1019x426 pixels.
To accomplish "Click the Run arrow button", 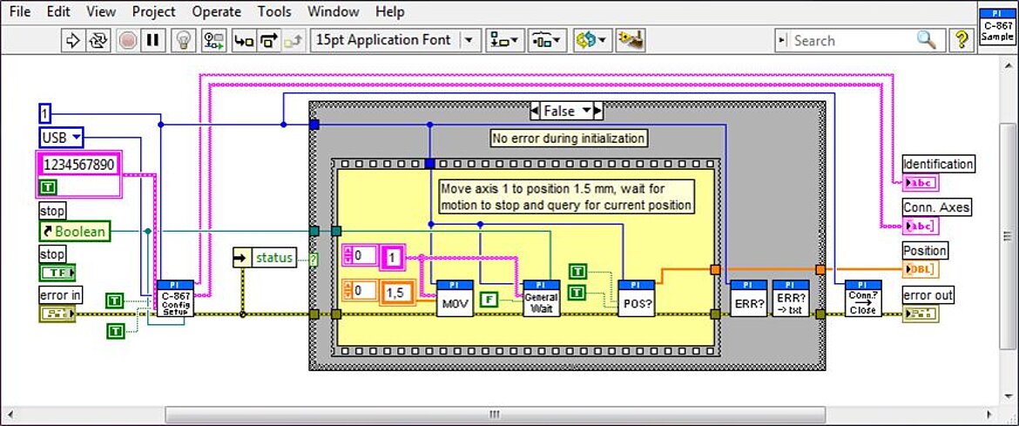I will coord(73,40).
